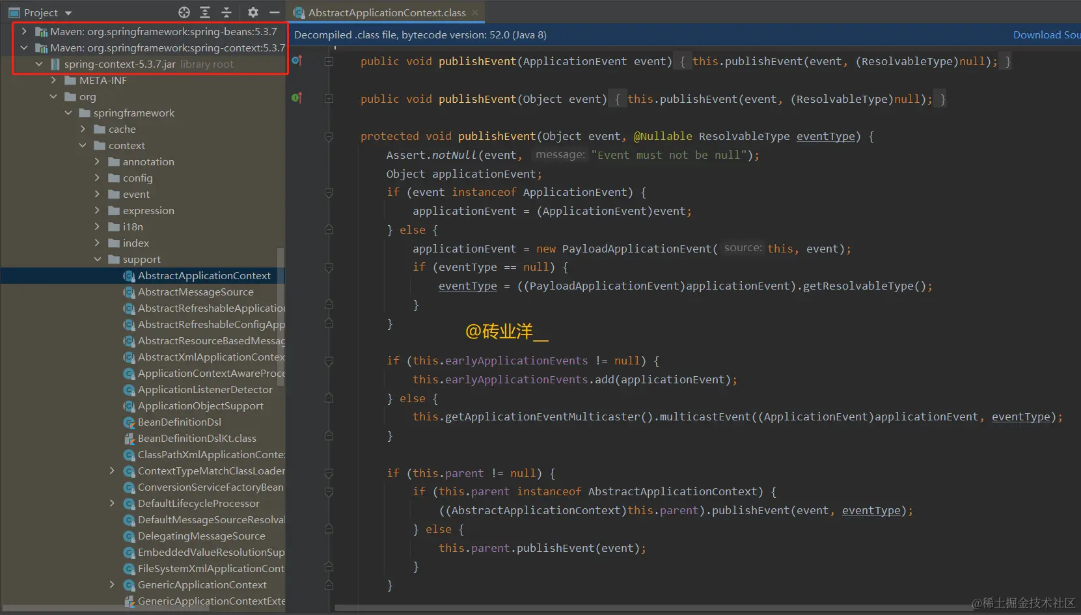Collapse Maven spring-context:5.3.7 library node
This screenshot has width=1081, height=615.
[24, 48]
